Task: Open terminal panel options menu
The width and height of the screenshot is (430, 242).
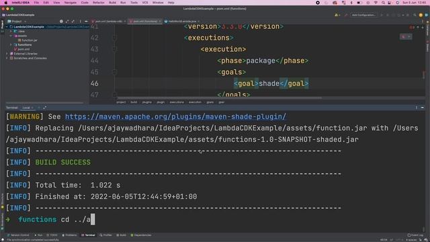Action: point(417,108)
